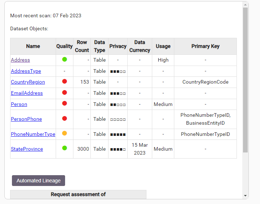The height and width of the screenshot is (204, 260).
Task: Click the privacy rating squares for Person
Action: 118,105
